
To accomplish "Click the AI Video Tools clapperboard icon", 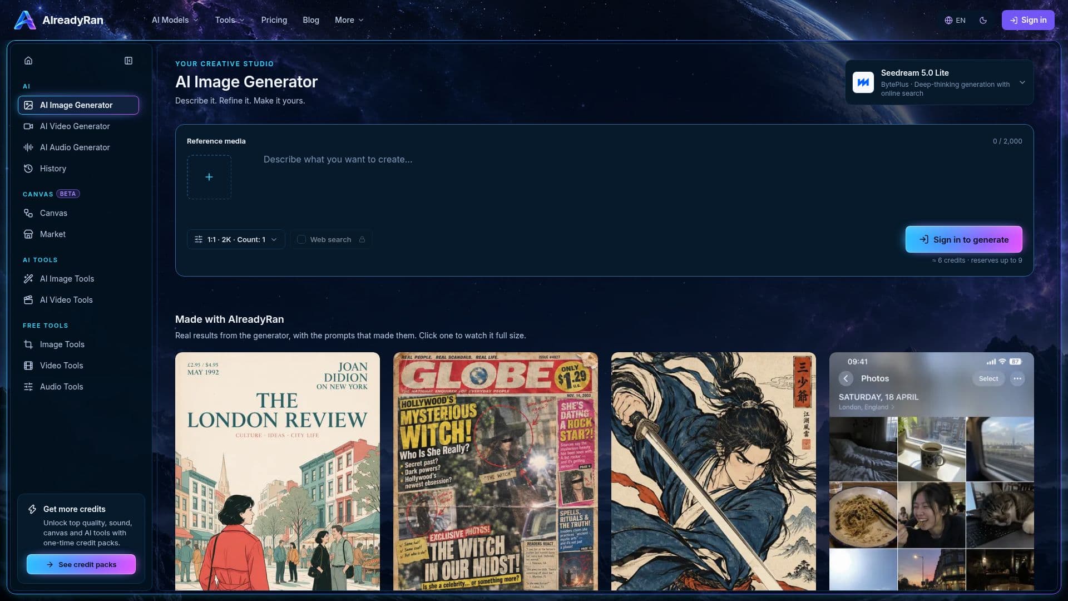I will coord(28,300).
